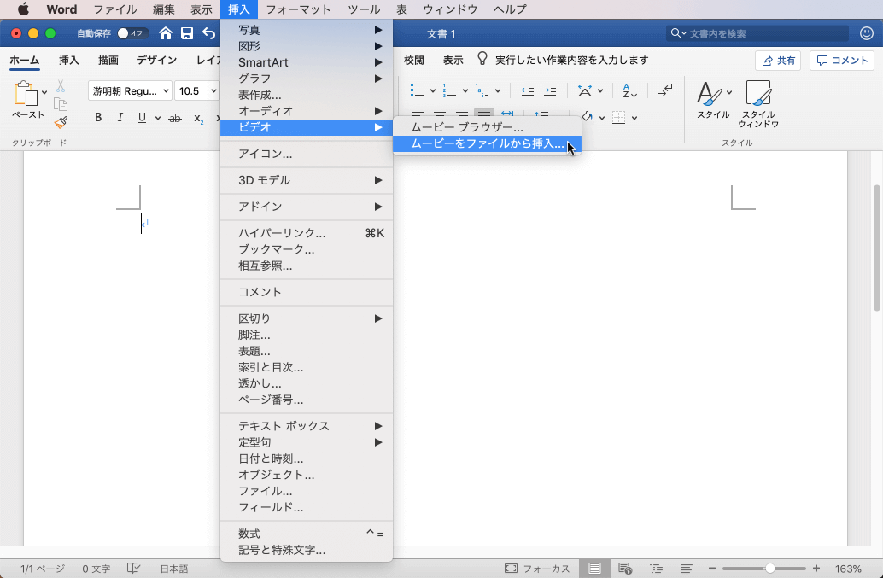Click the Numbered list icon

[450, 90]
